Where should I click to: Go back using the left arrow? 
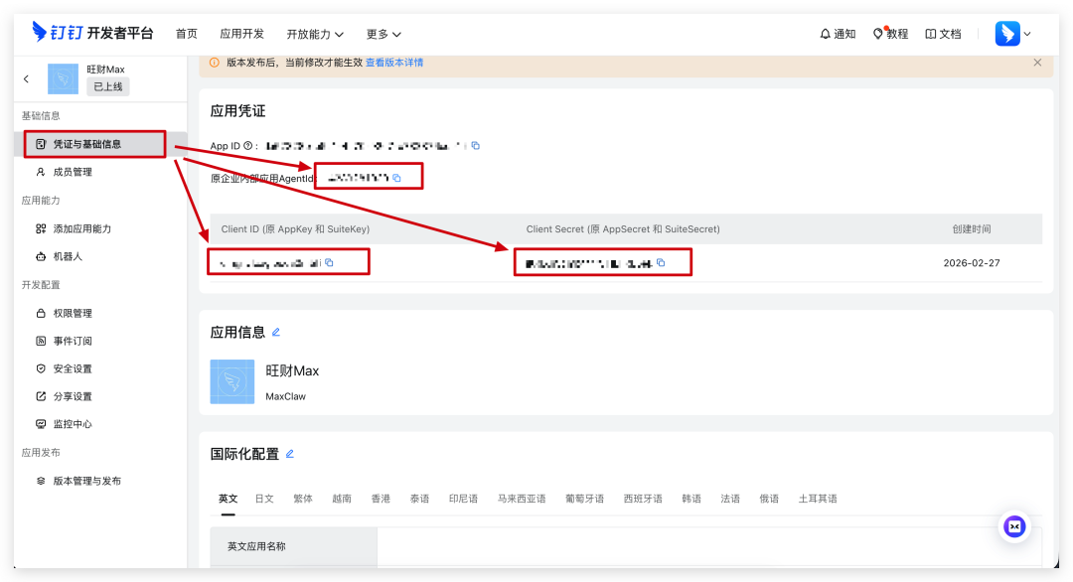click(26, 79)
